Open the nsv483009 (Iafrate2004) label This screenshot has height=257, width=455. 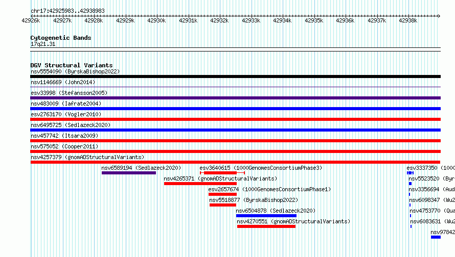[66, 104]
